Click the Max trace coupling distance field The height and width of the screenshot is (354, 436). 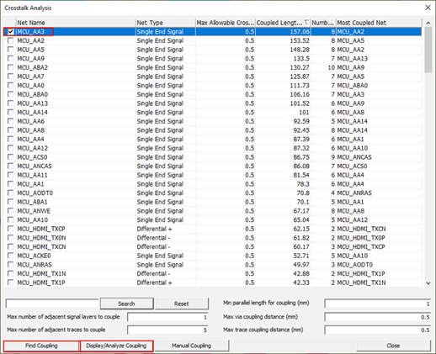tap(378, 330)
